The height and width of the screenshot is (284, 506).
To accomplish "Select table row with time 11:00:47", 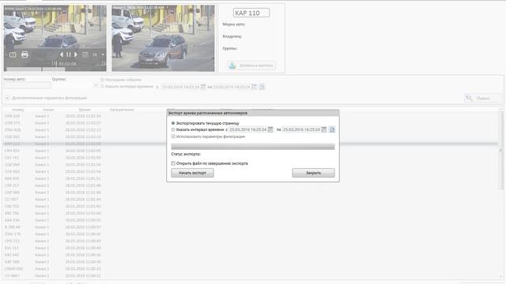I will pyautogui.click(x=251, y=227).
